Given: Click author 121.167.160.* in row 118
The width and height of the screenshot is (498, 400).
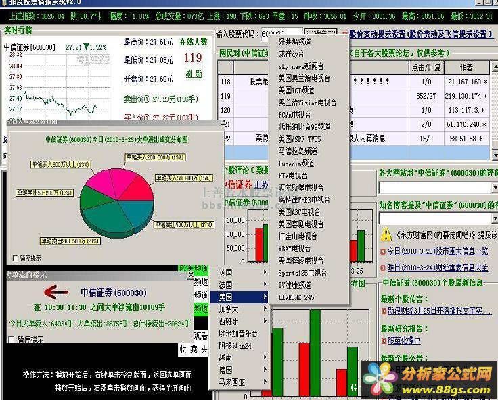Looking at the screenshot, I should pos(466,82).
